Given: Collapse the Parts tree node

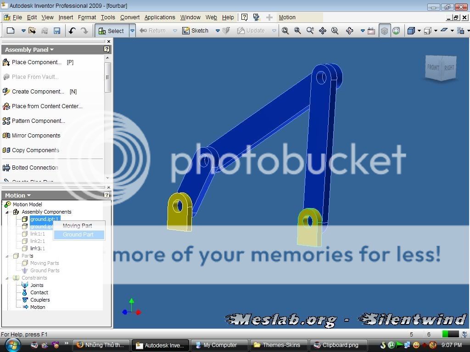Looking at the screenshot, I should point(7,256).
